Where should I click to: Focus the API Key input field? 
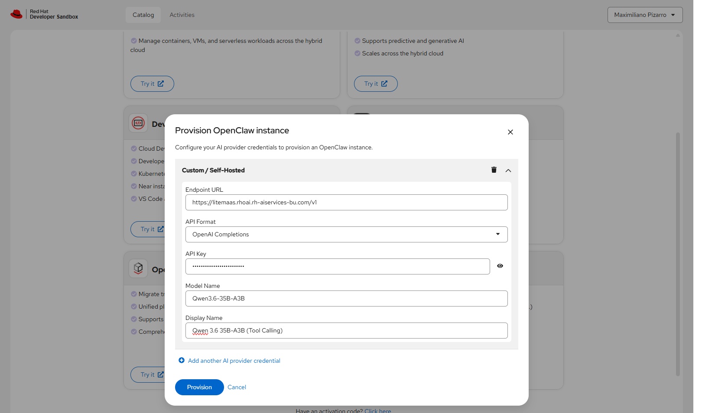pyautogui.click(x=338, y=266)
